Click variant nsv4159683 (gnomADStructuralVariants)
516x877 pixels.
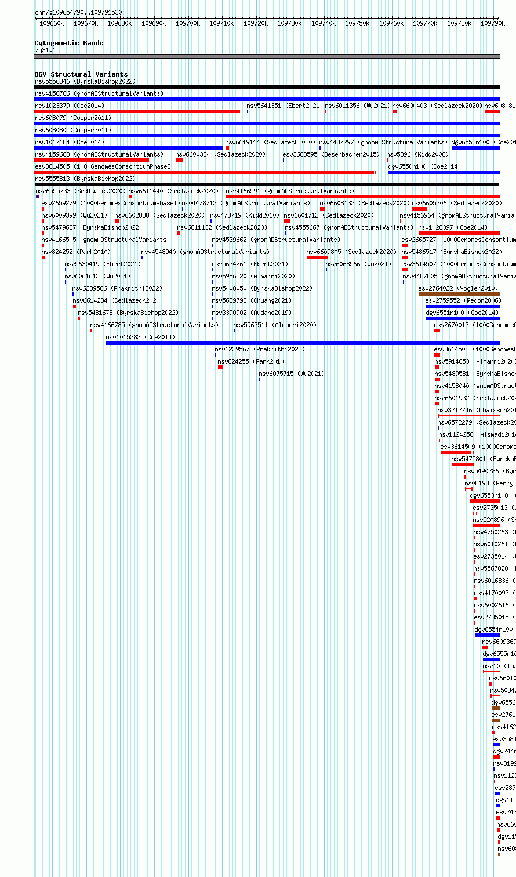tap(99, 154)
